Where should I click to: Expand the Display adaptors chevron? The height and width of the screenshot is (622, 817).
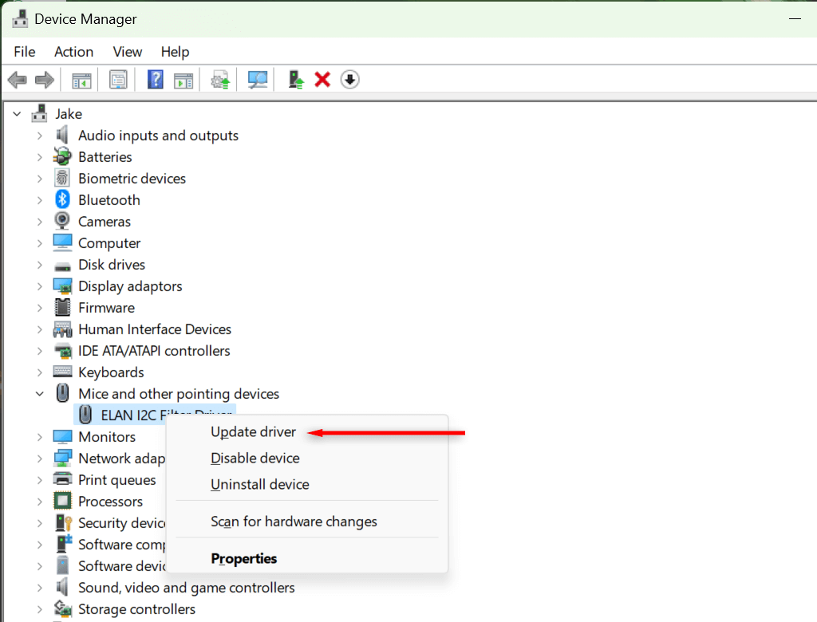pos(40,286)
